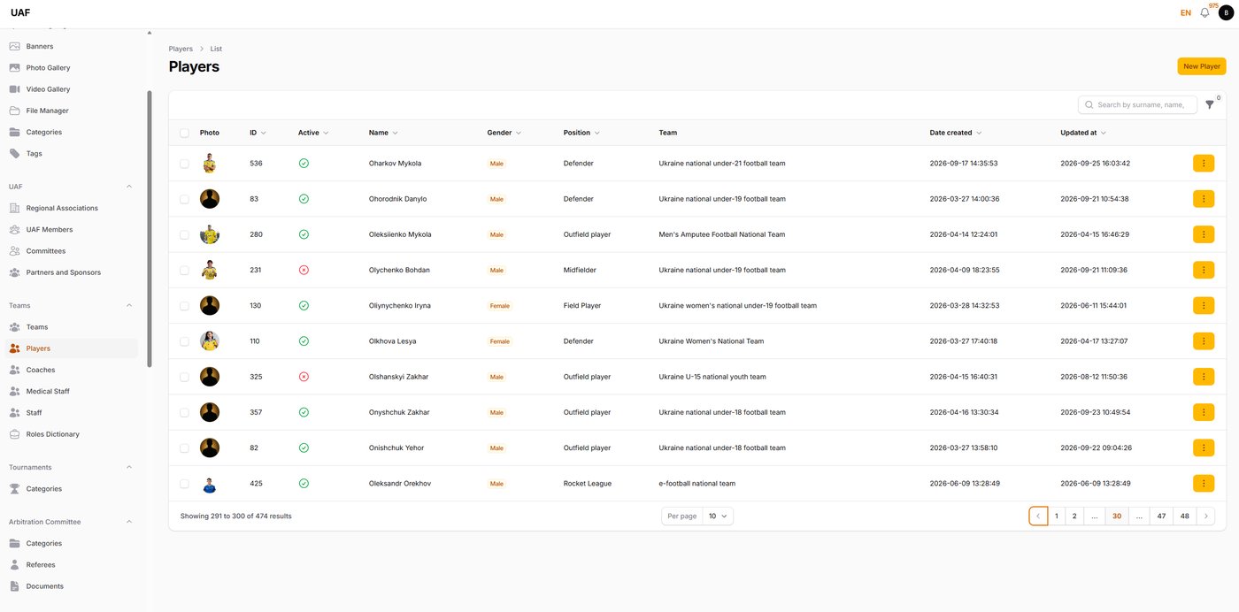Tick the select-all header checkbox

click(x=184, y=133)
